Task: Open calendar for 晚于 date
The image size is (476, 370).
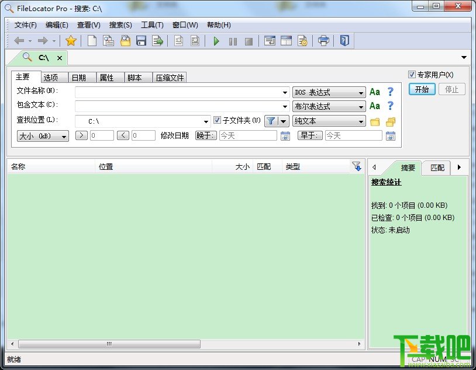Action: 285,136
